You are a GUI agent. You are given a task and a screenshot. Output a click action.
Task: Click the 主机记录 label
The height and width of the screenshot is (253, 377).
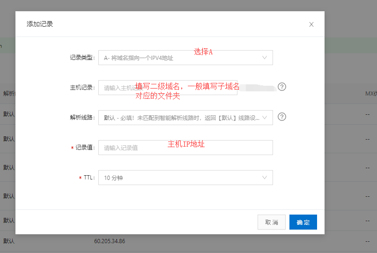pyautogui.click(x=82, y=88)
